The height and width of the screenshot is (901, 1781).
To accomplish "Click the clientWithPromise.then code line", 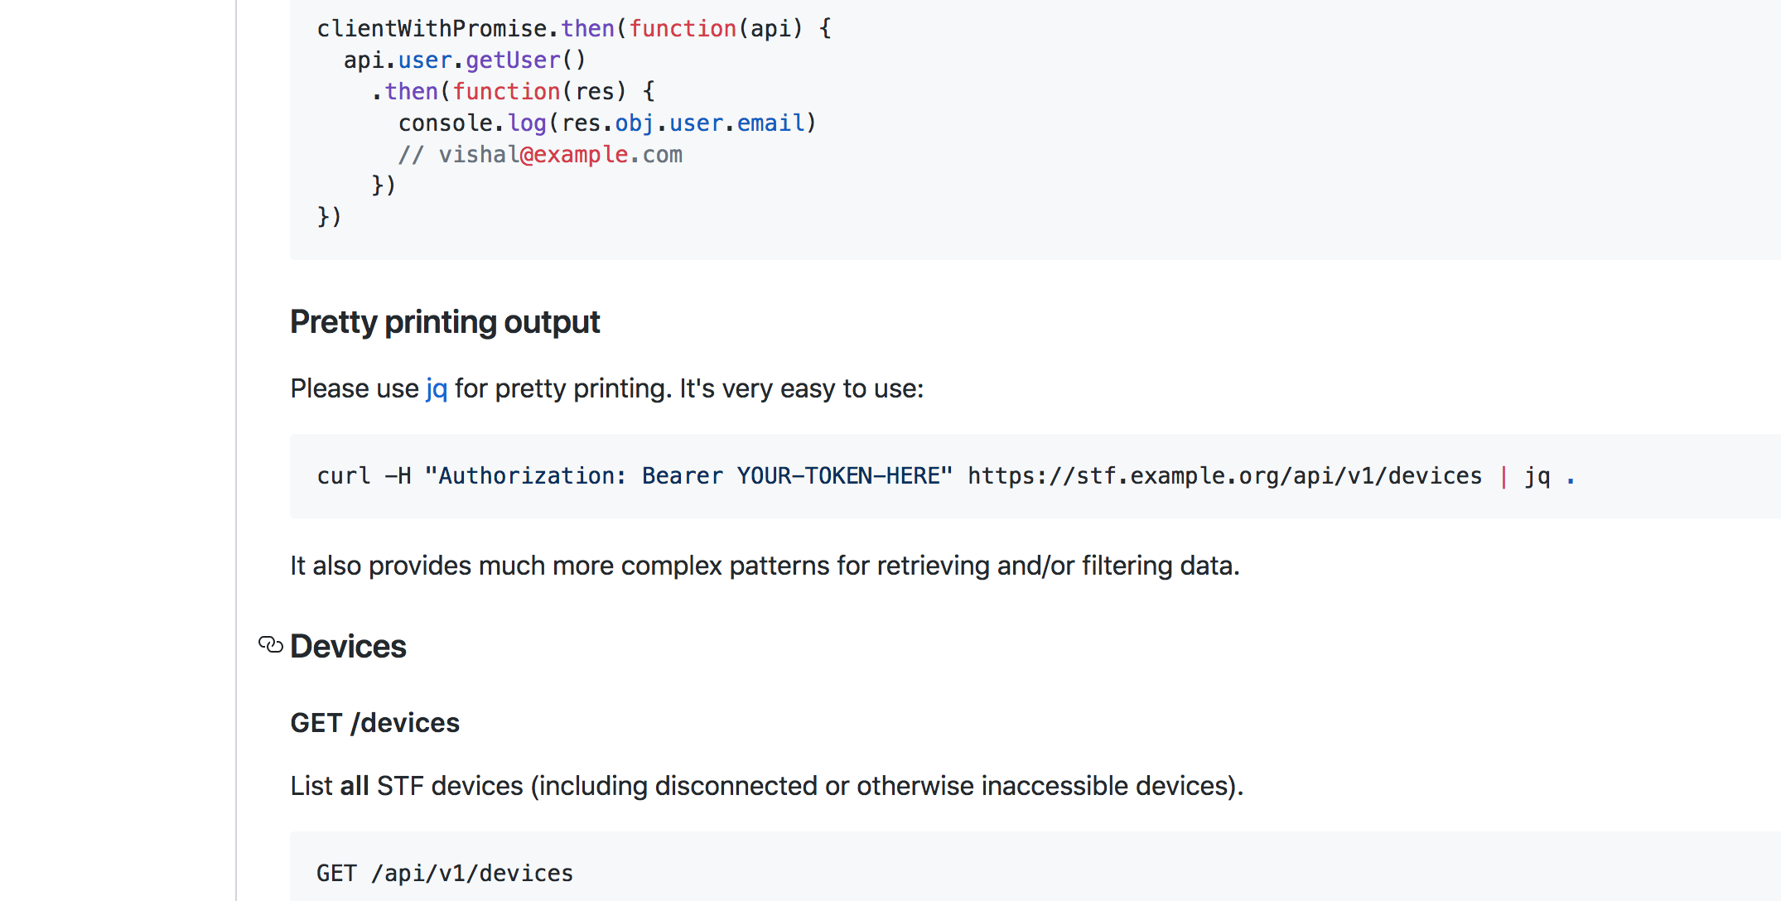I will click(x=573, y=29).
